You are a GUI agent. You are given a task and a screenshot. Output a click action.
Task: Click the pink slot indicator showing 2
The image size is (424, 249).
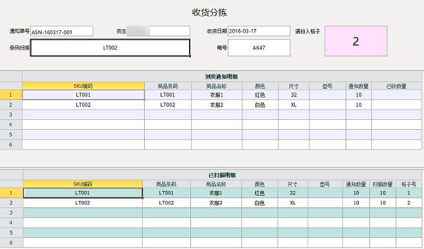356,41
